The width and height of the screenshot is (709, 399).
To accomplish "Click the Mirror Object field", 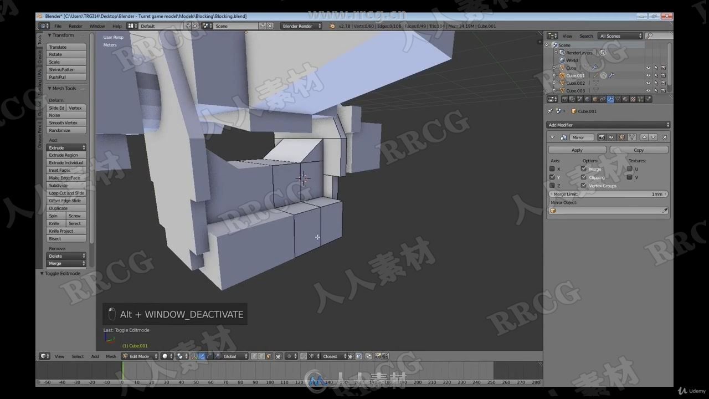I will tap(608, 211).
